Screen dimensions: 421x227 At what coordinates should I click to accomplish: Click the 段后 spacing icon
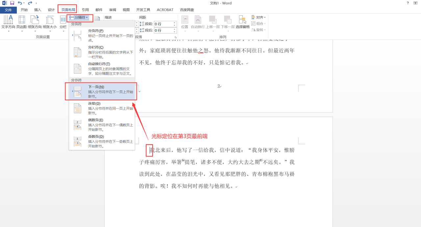pos(142,31)
